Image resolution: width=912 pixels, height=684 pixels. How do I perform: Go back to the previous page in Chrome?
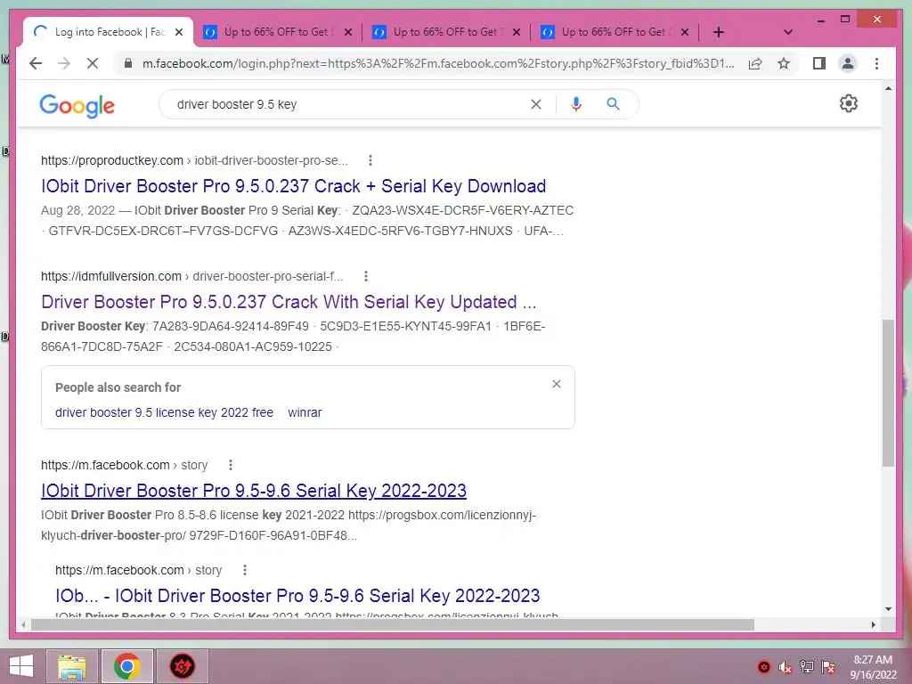click(x=36, y=63)
